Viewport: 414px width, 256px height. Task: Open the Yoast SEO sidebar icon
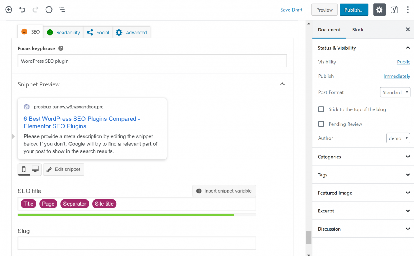(394, 10)
